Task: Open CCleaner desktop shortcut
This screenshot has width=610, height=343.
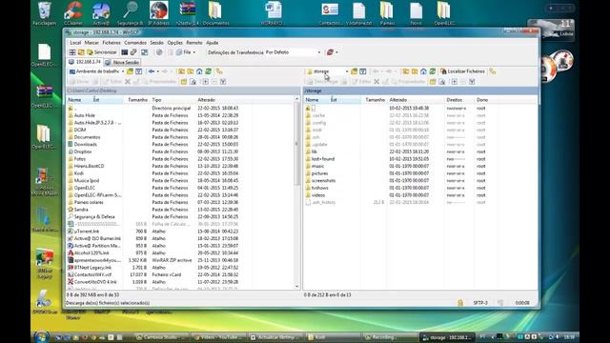Action: coord(73,13)
